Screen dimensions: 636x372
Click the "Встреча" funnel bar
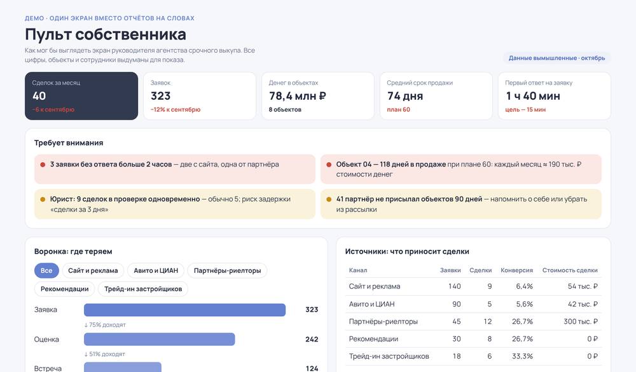coord(123,367)
